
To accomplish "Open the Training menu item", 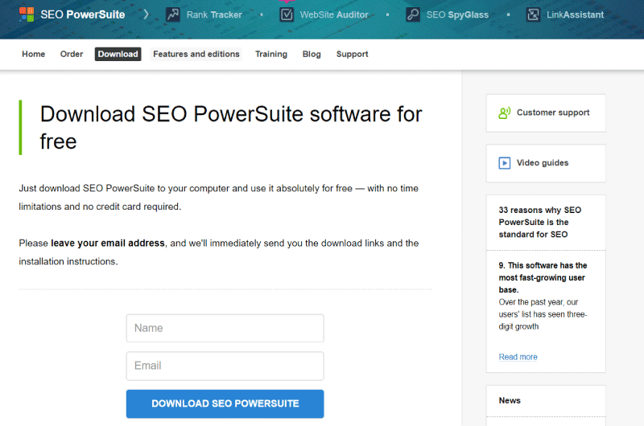I will click(x=271, y=54).
